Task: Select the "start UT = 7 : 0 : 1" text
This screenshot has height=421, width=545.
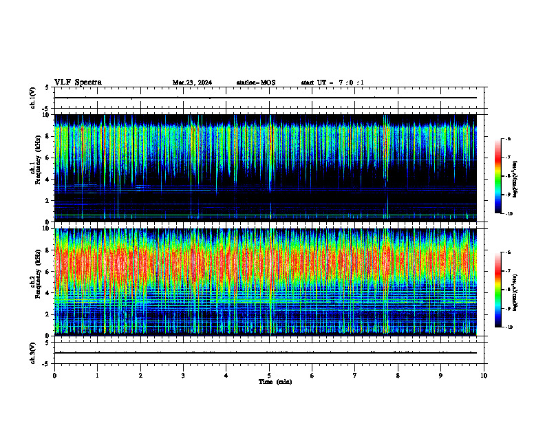Action: click(x=332, y=83)
